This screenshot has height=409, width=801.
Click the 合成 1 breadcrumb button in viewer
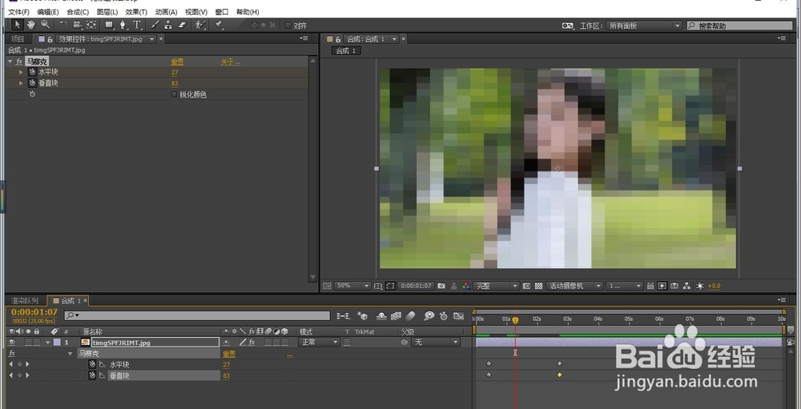pos(346,50)
